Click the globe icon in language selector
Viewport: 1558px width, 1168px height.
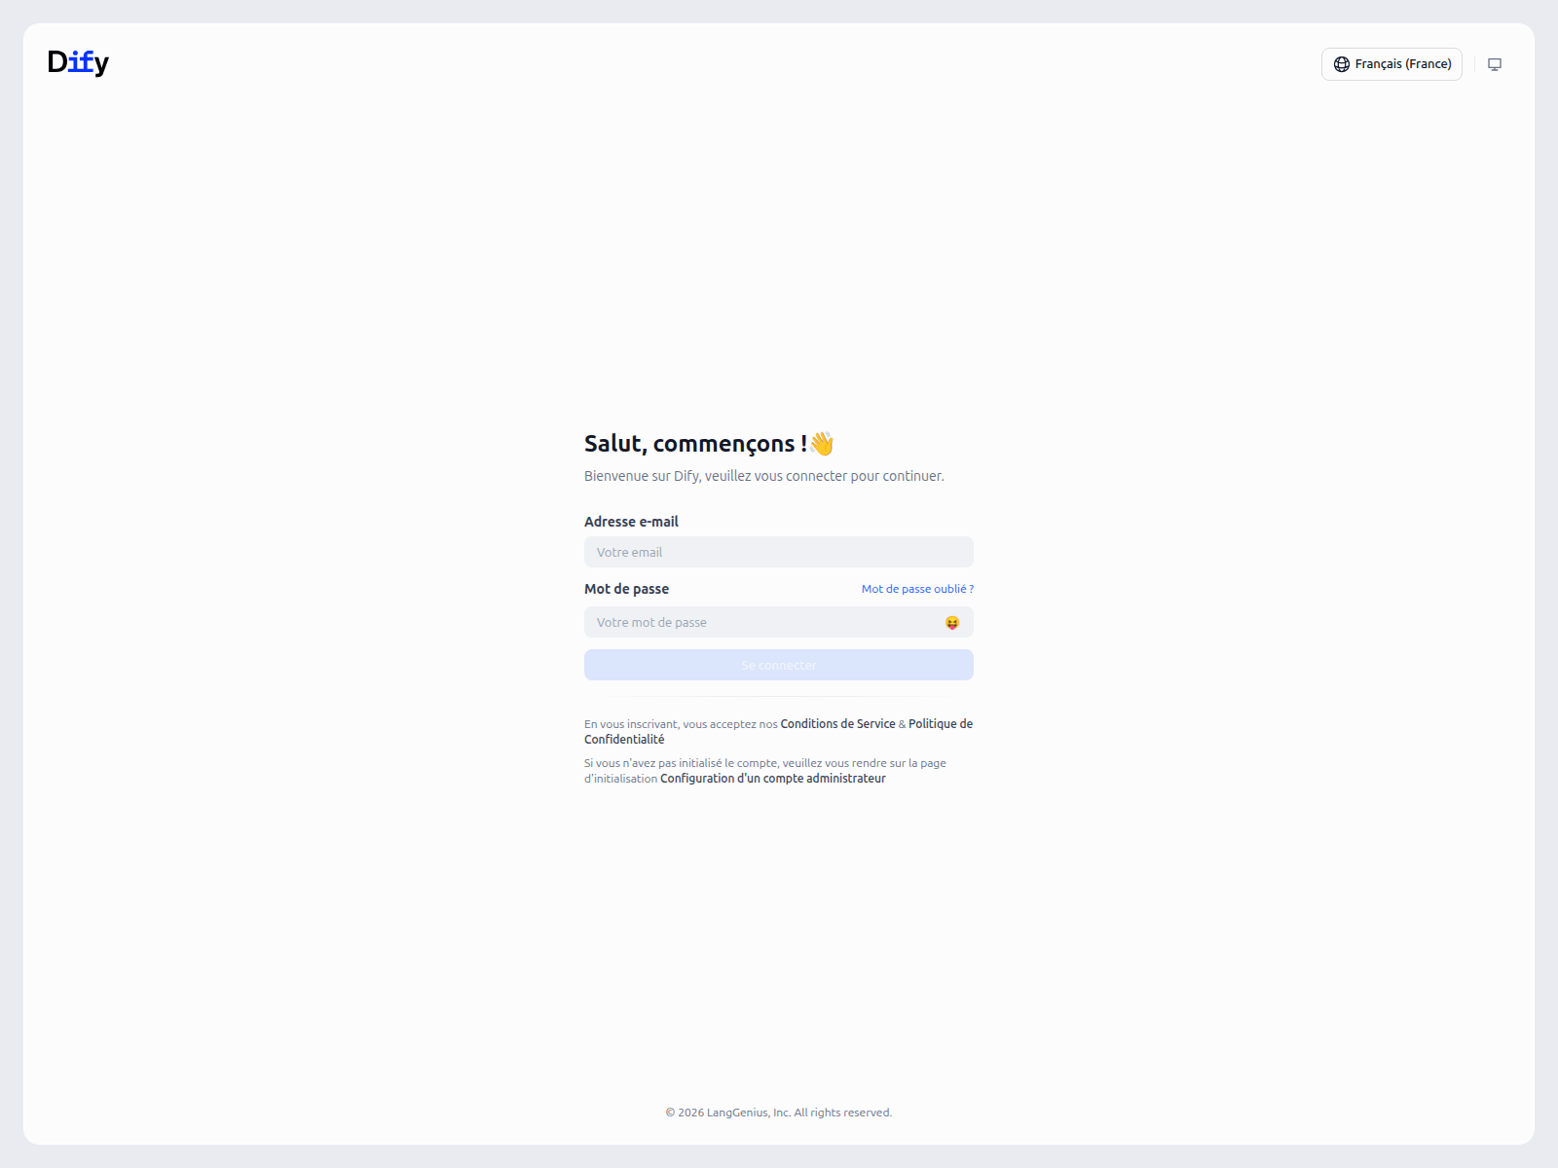pos(1341,64)
